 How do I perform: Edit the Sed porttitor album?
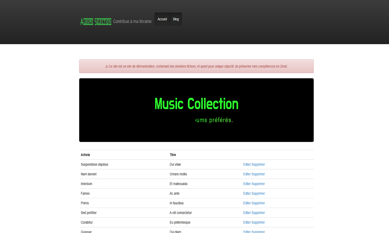click(x=247, y=213)
